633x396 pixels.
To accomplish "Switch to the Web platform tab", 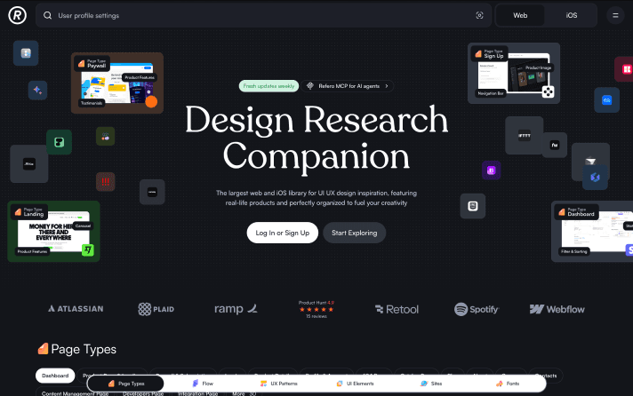I will point(520,15).
